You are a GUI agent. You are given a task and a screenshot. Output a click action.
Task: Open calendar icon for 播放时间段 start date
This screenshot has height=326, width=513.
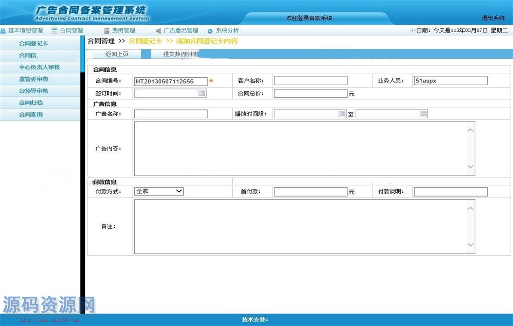click(x=341, y=114)
